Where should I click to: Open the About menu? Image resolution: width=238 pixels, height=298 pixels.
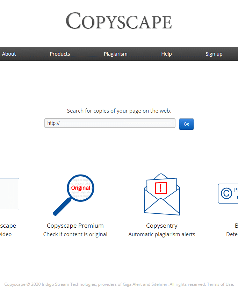click(9, 54)
